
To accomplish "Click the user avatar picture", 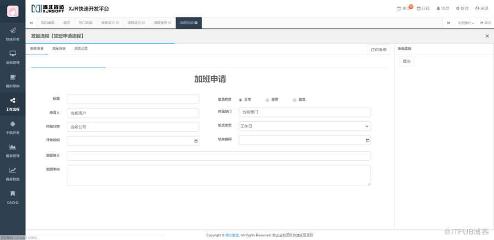I will (12, 11).
